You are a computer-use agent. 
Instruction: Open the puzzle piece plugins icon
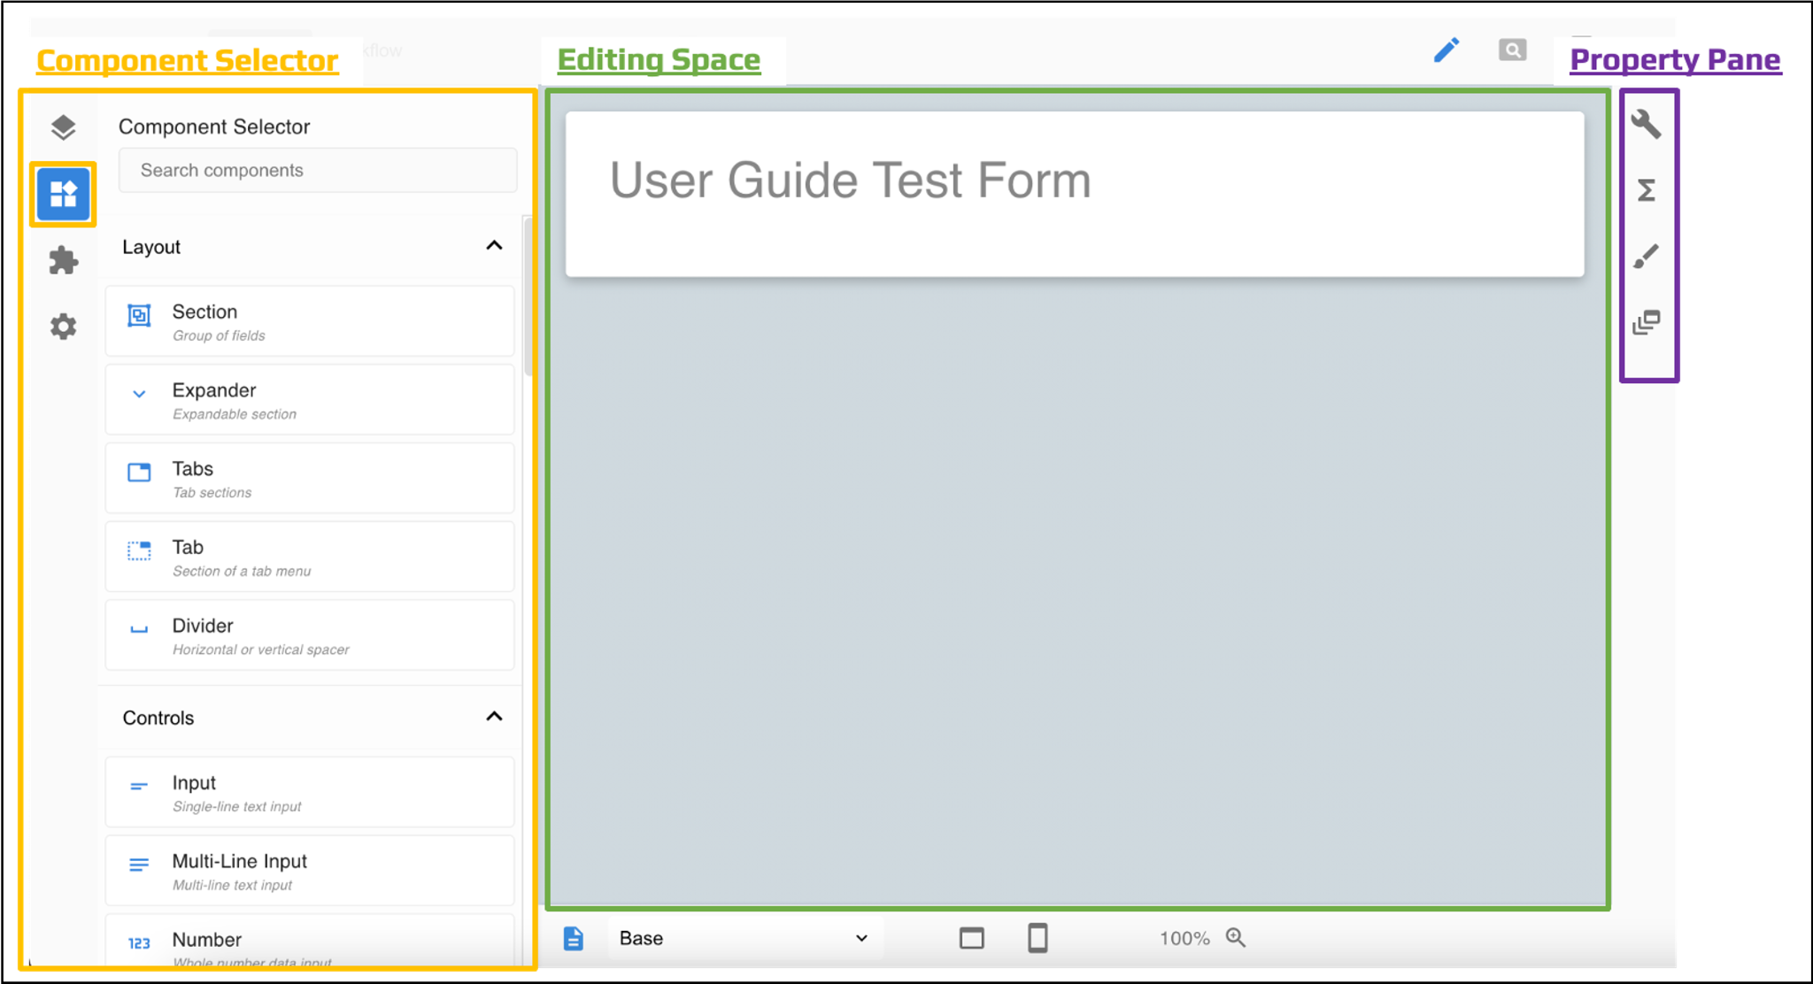point(63,260)
